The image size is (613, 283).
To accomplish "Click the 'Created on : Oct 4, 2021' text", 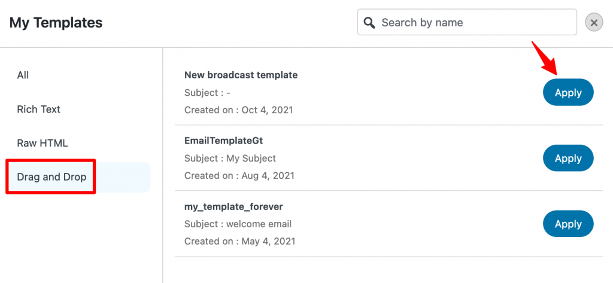I will click(238, 110).
